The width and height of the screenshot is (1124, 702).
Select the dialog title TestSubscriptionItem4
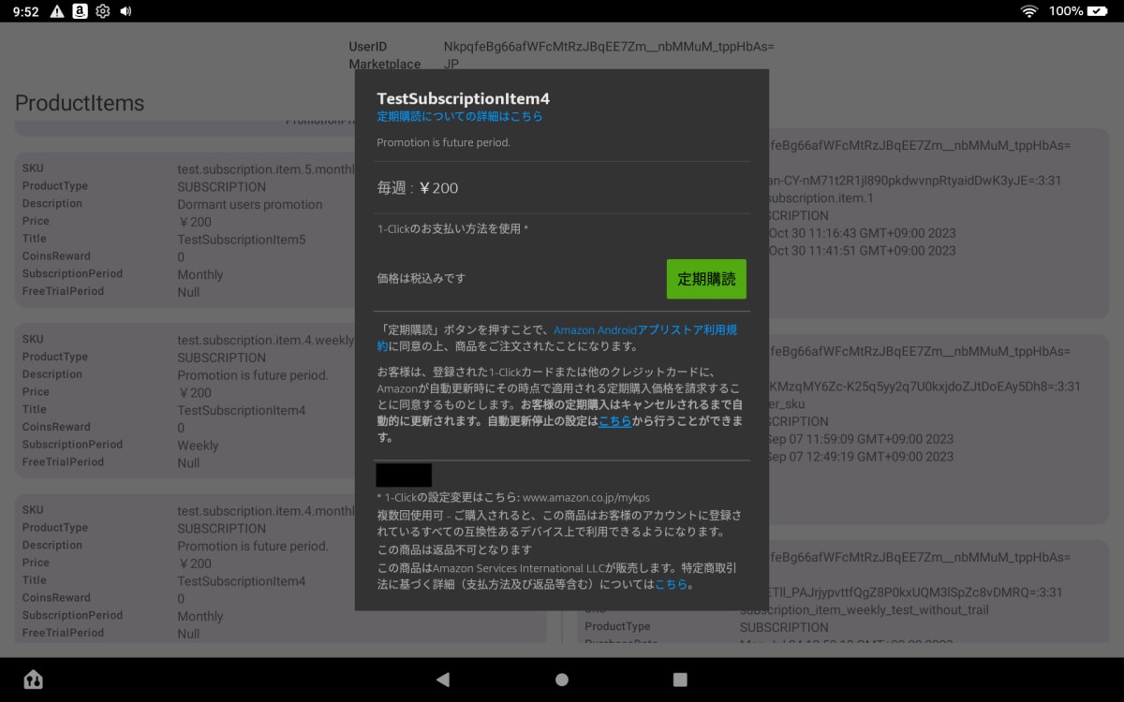(463, 99)
